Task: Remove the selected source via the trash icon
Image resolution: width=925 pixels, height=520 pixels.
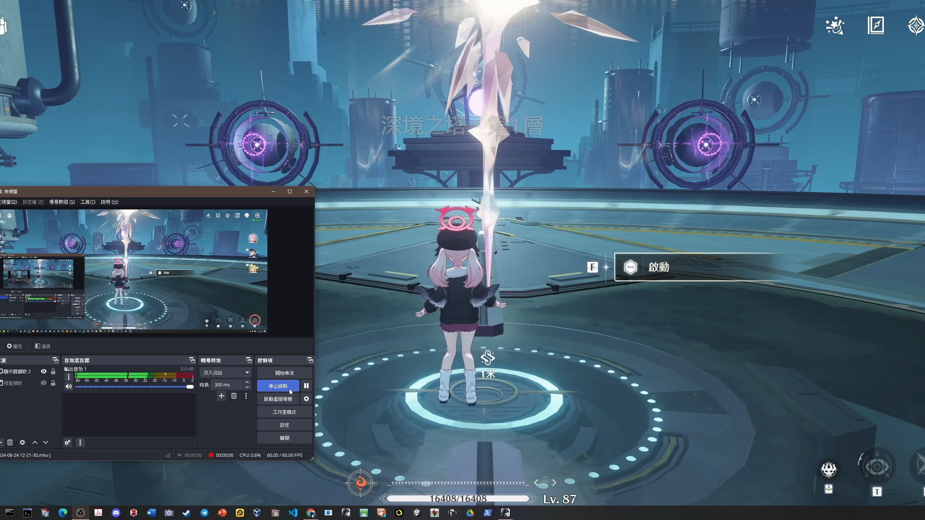Action: point(10,442)
